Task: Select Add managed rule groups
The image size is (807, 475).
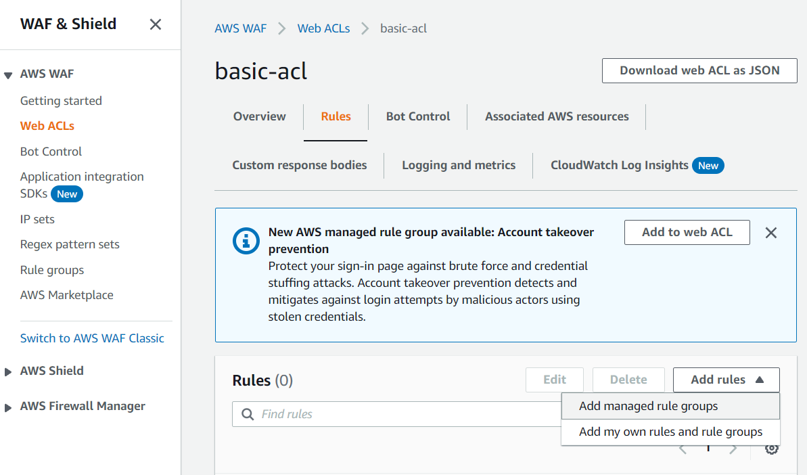Action: pos(648,406)
